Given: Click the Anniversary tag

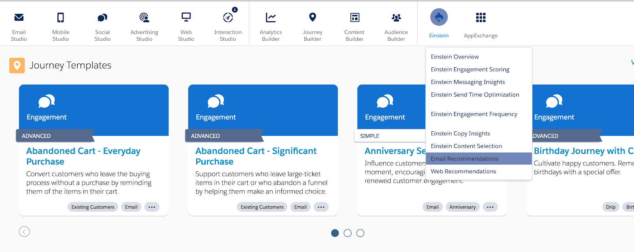Looking at the screenshot, I should pyautogui.click(x=462, y=207).
